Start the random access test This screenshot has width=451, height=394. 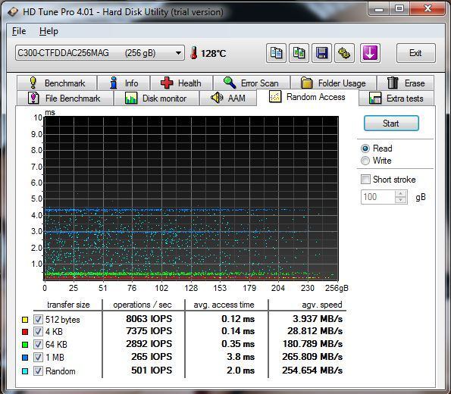pos(391,124)
